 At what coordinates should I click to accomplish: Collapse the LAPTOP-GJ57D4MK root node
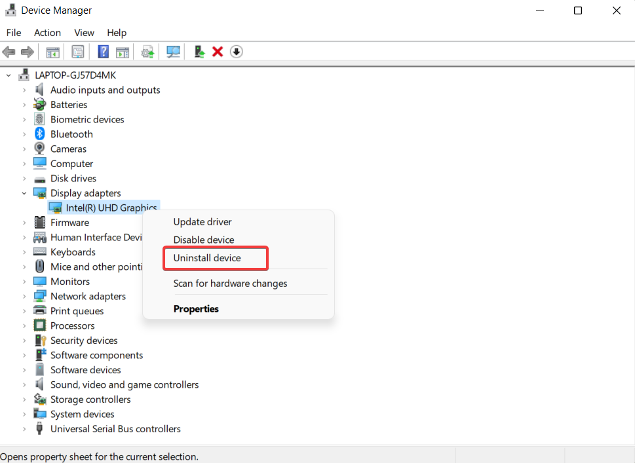(9, 75)
